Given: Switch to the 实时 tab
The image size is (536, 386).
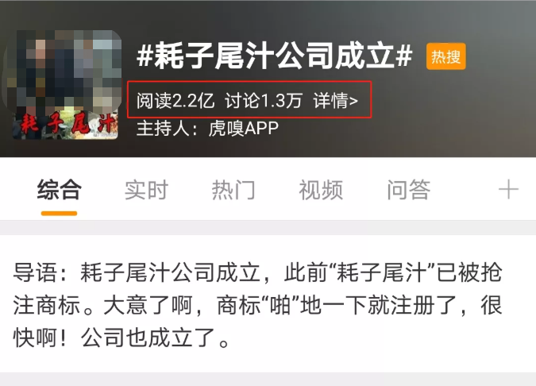Looking at the screenshot, I should 146,190.
